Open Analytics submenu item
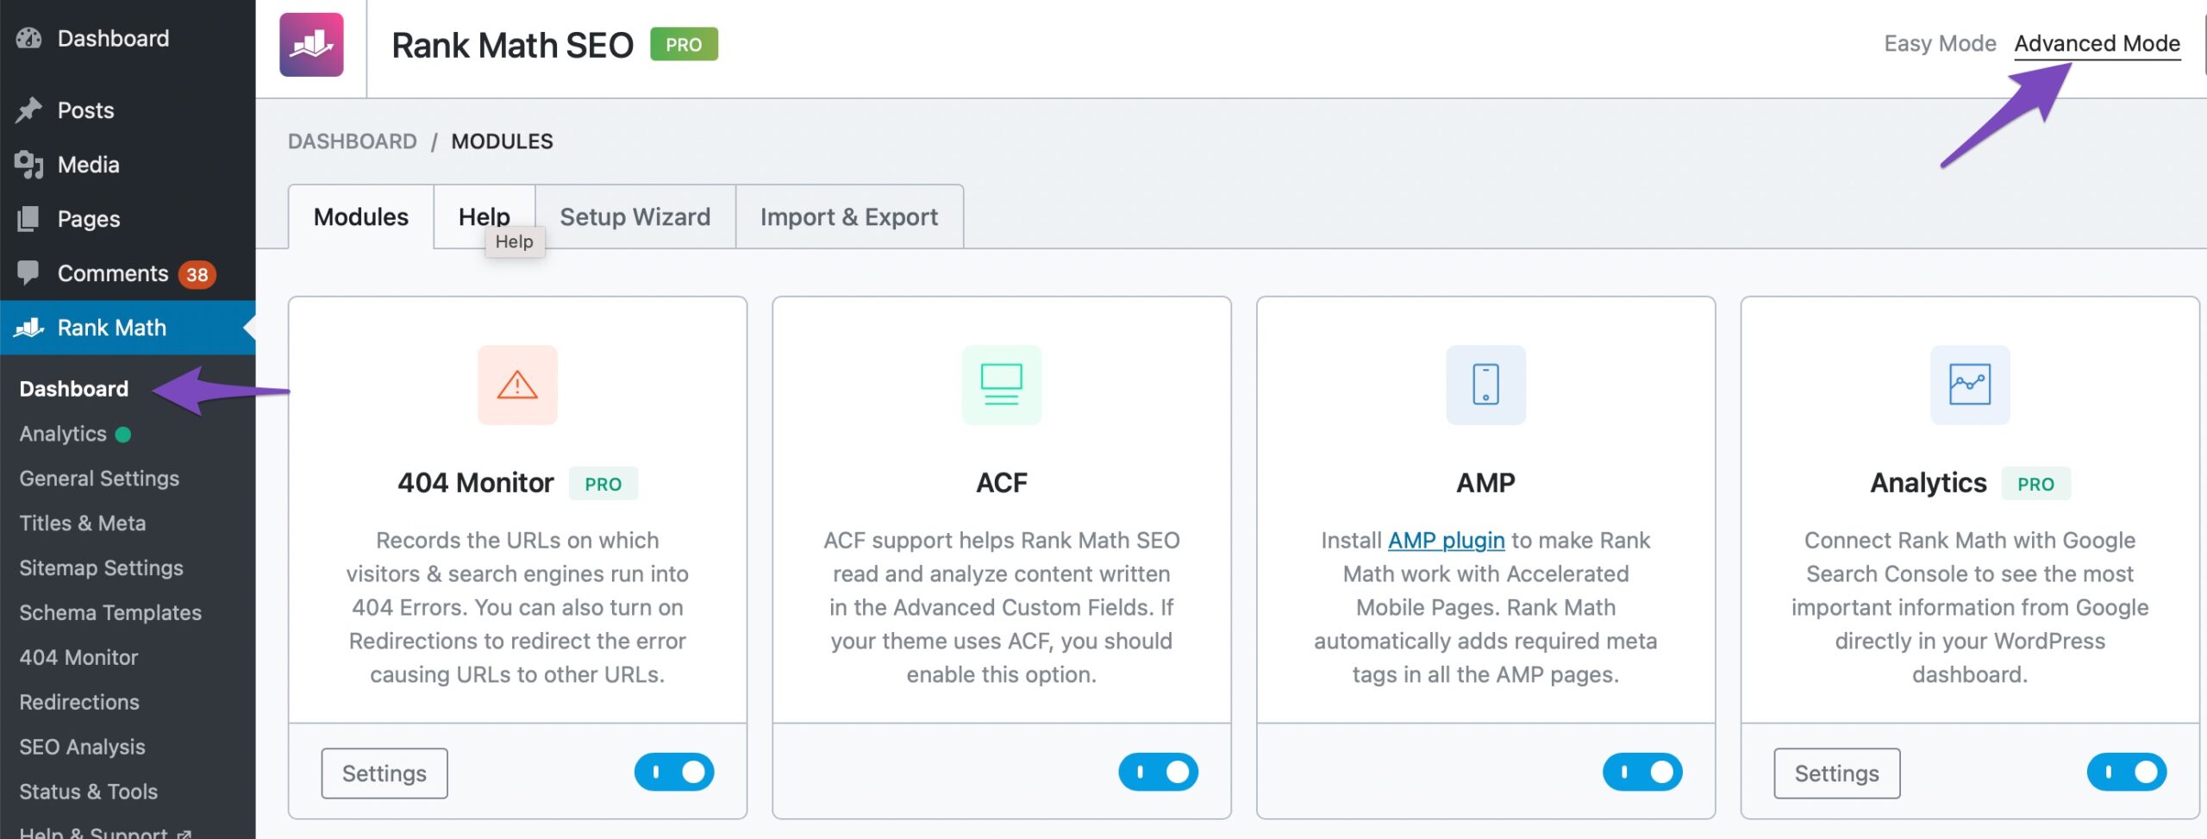The height and width of the screenshot is (839, 2207). click(x=63, y=434)
